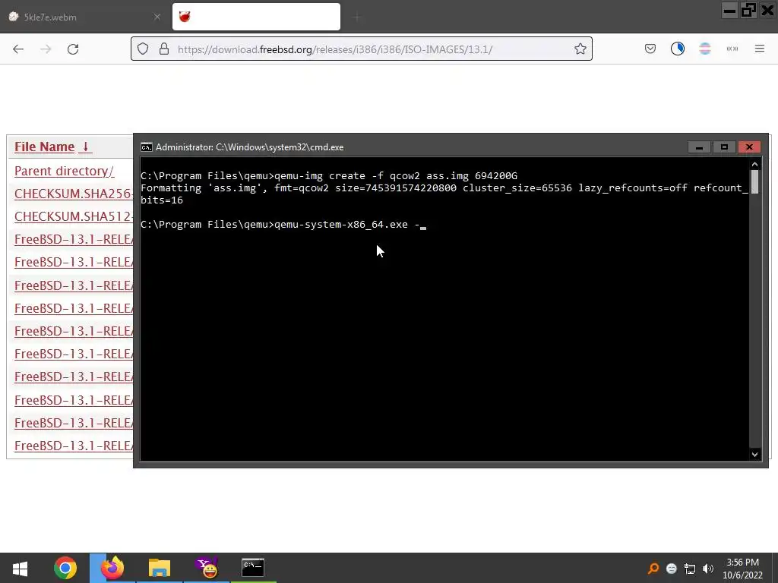Bookmark this page with the star icon

[x=580, y=49]
